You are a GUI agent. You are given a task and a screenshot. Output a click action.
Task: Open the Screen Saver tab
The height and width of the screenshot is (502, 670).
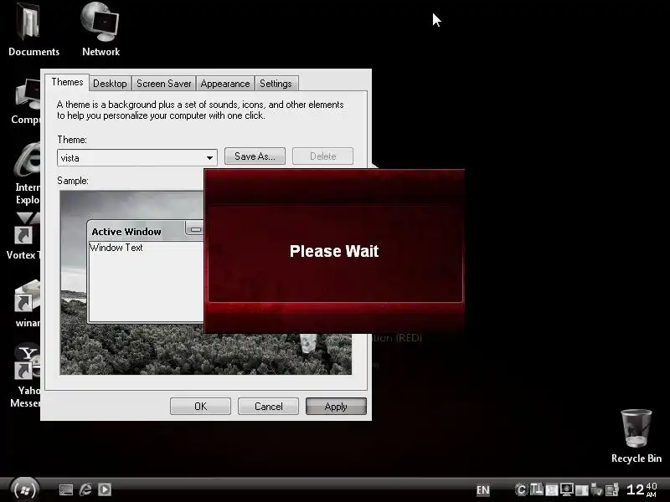163,84
